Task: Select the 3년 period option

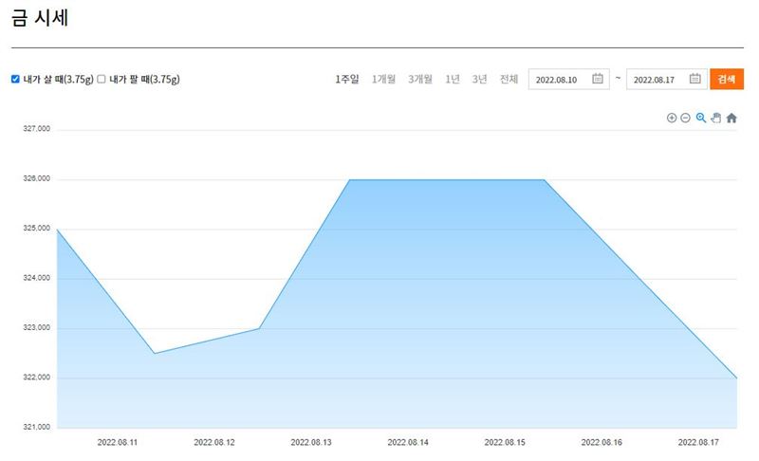Action: [x=479, y=79]
